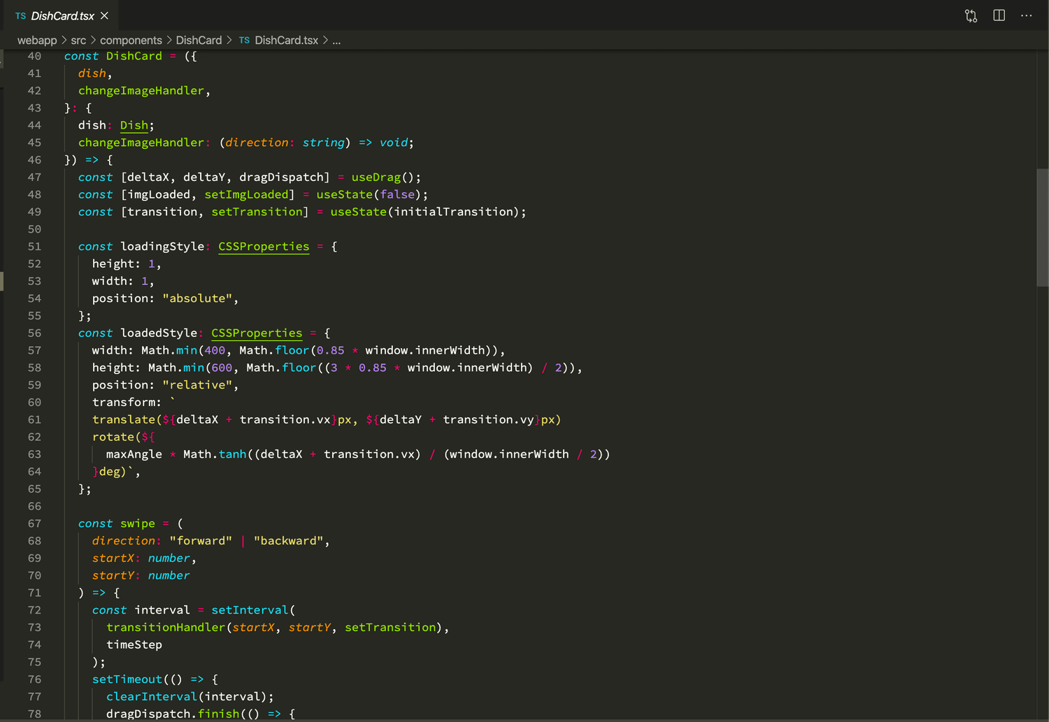Click TS file icon in breadcrumb path
Image resolution: width=1049 pixels, height=722 pixels.
coord(244,41)
